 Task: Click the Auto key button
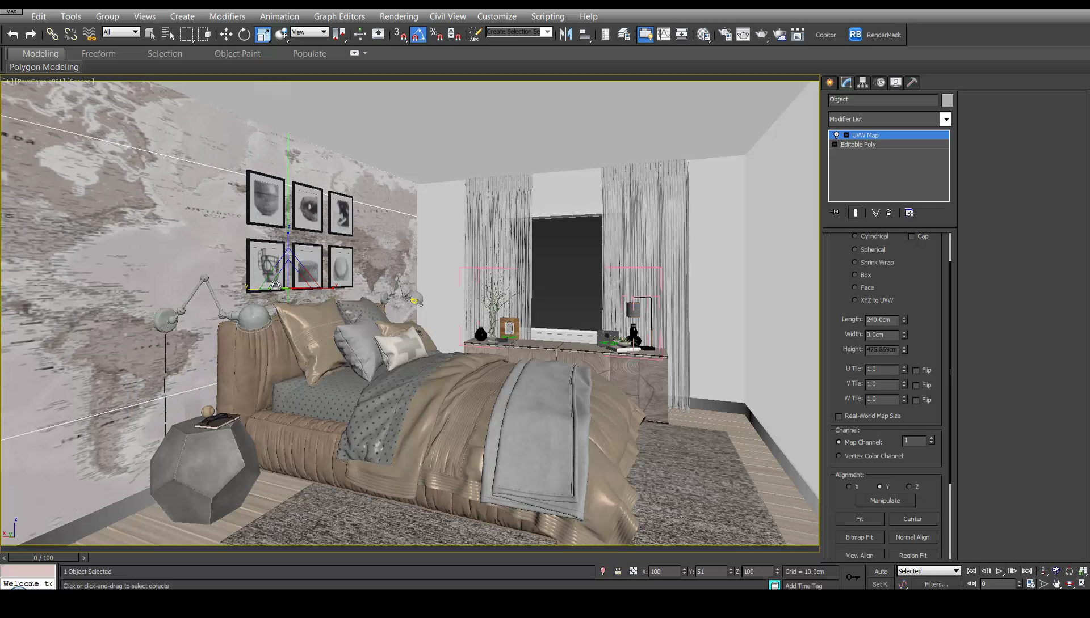click(881, 572)
